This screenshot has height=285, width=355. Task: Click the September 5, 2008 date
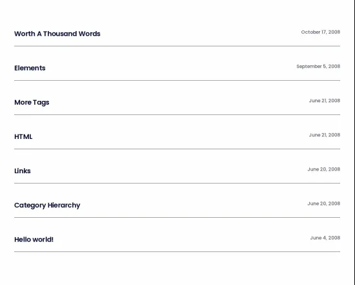click(318, 67)
